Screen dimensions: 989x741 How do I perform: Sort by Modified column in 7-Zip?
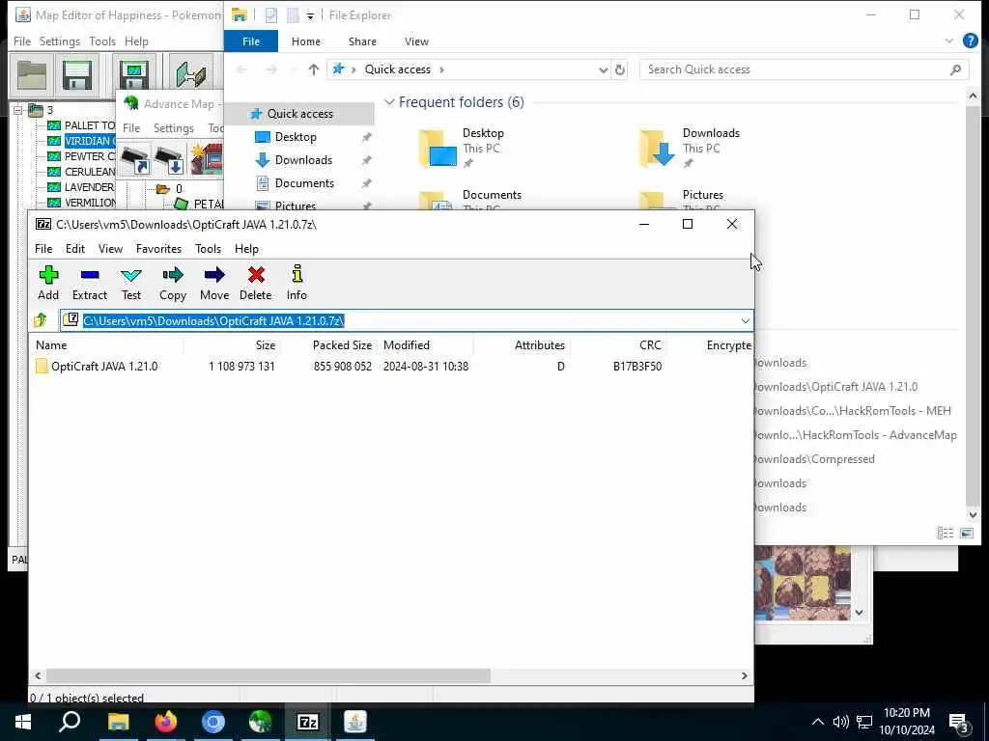(x=425, y=345)
